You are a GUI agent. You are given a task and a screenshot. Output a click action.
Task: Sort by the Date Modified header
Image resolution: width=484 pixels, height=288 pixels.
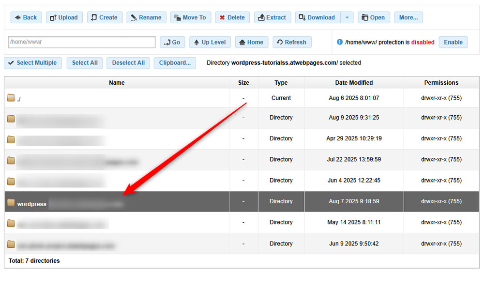coord(354,82)
